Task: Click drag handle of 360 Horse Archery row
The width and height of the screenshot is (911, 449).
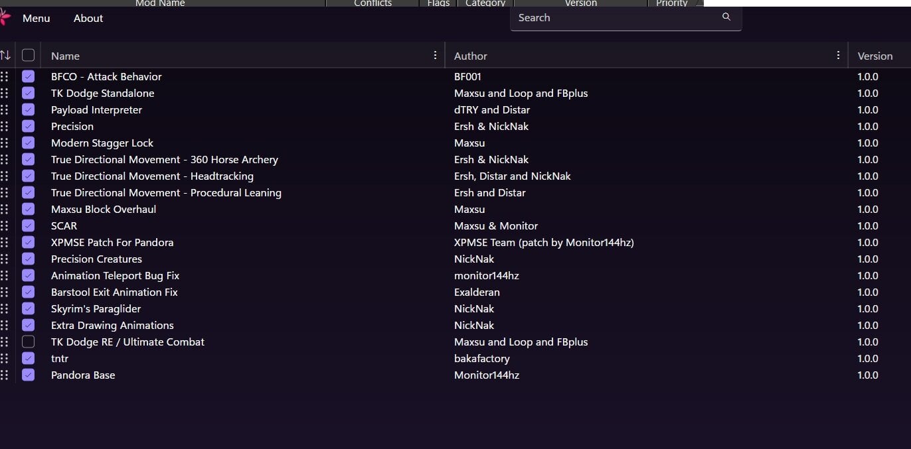Action: pyautogui.click(x=5, y=159)
